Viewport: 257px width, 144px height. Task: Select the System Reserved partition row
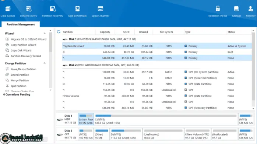[x=157, y=46]
